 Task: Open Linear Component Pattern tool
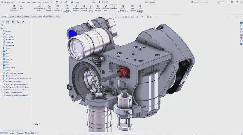[x=39, y=8]
